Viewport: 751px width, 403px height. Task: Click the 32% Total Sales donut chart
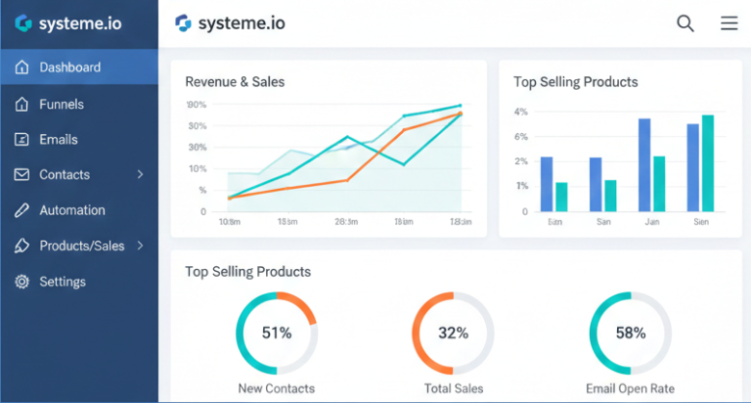point(453,333)
